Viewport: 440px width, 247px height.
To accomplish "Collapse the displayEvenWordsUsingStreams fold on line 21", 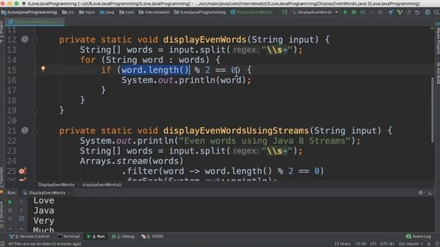I will [x=35, y=131].
